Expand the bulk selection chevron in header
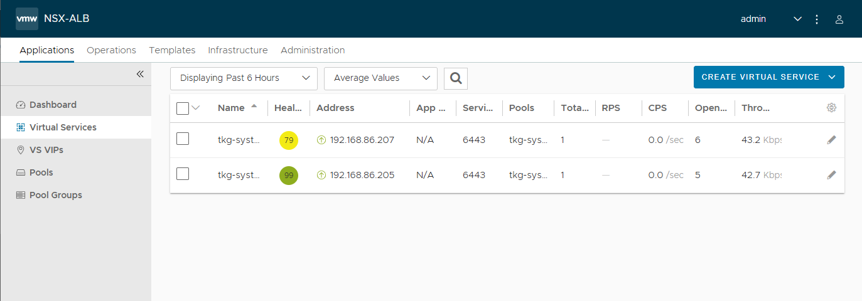 [x=195, y=108]
